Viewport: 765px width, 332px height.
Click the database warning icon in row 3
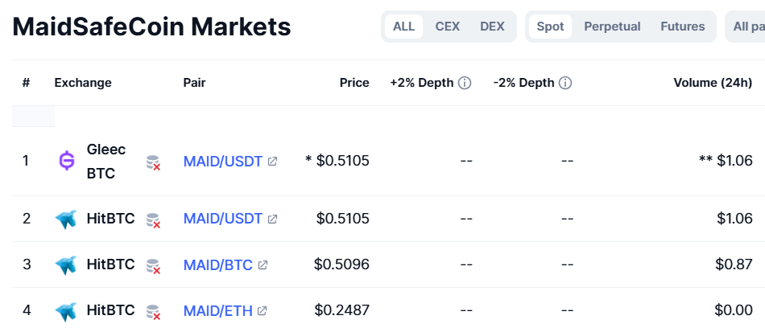[x=153, y=266]
